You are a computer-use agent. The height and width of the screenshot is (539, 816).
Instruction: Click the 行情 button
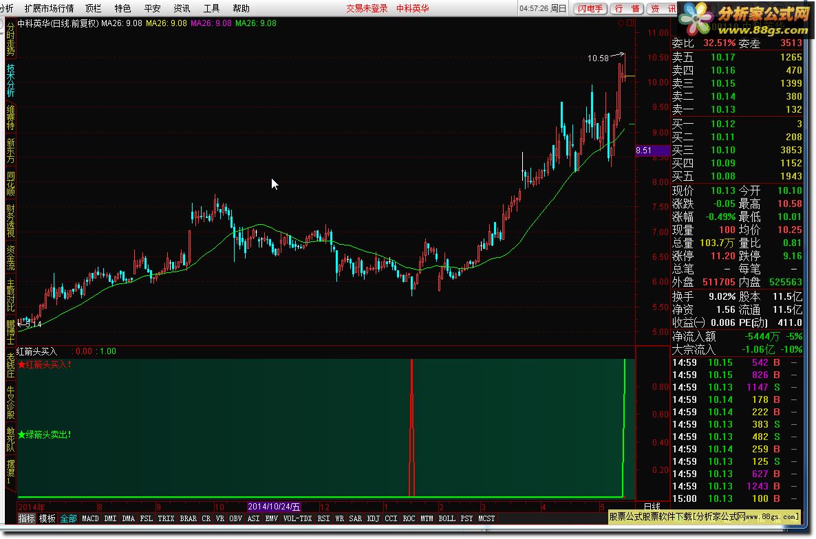click(x=627, y=9)
